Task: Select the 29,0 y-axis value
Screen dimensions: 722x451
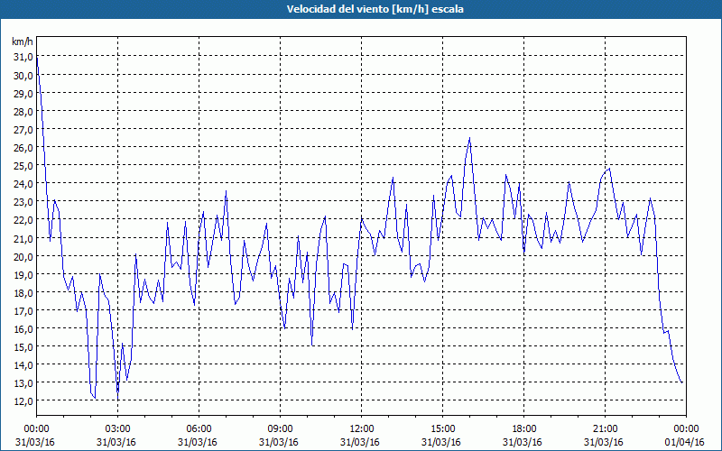Action: point(23,94)
